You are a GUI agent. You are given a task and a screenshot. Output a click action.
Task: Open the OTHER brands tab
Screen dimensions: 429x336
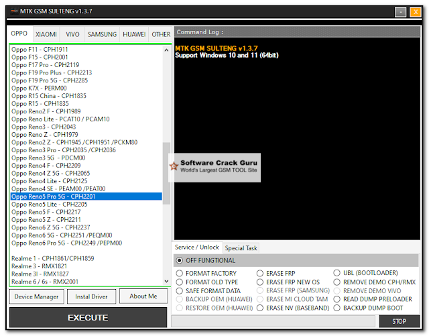click(x=161, y=34)
